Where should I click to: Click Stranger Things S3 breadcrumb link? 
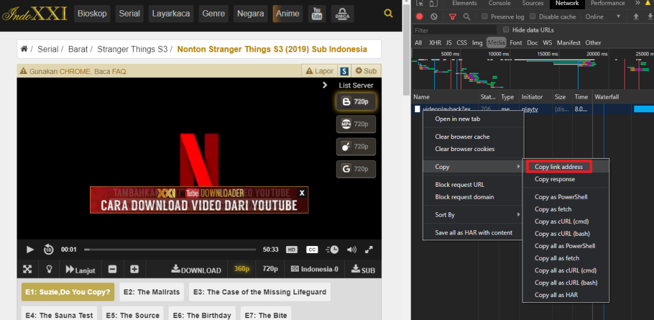(132, 49)
